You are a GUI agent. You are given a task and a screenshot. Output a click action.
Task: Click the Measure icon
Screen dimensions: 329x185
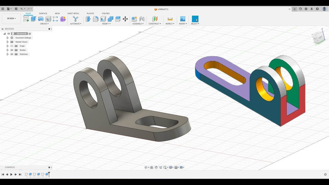(x=170, y=19)
